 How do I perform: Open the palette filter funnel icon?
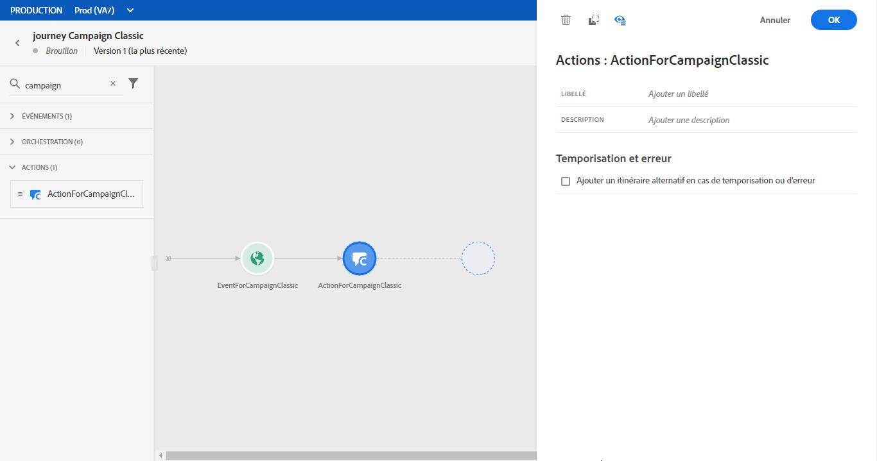click(x=133, y=83)
